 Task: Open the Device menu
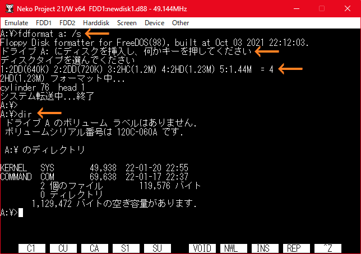coord(155,23)
